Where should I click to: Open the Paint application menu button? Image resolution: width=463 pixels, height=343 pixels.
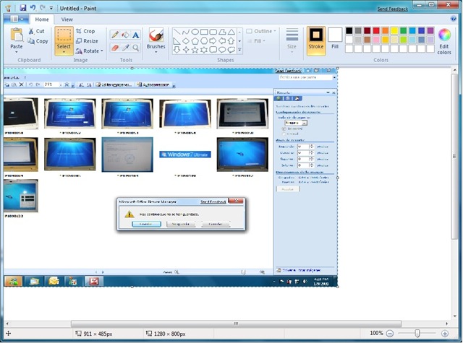pyautogui.click(x=14, y=19)
